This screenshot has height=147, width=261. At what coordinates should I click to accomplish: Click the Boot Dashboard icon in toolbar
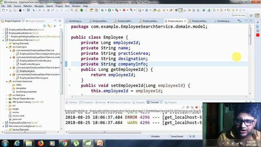(82, 10)
